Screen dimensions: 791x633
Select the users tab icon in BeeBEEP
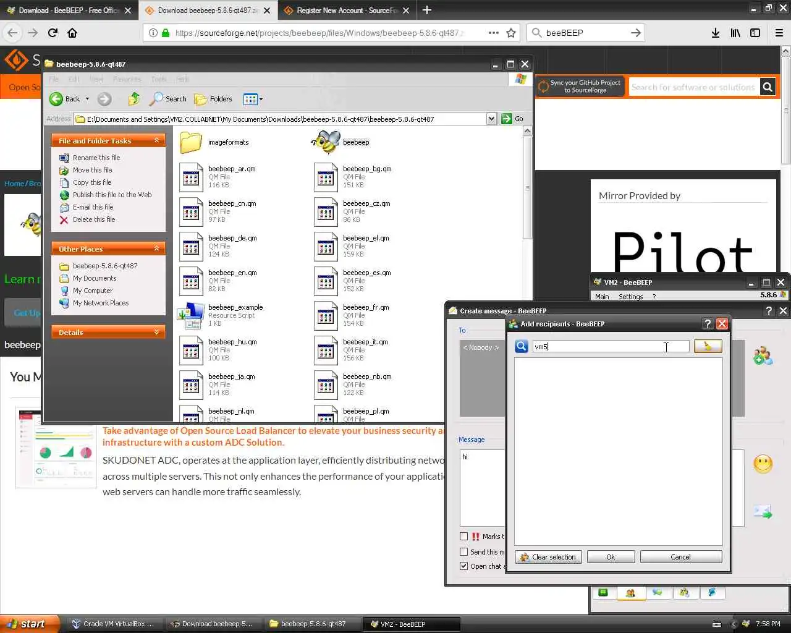(630, 592)
